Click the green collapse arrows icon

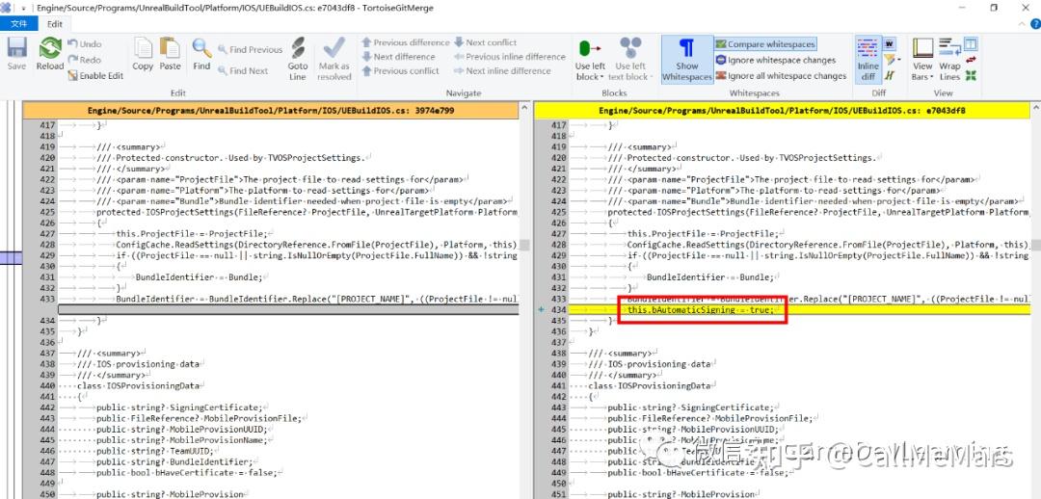pos(971,76)
